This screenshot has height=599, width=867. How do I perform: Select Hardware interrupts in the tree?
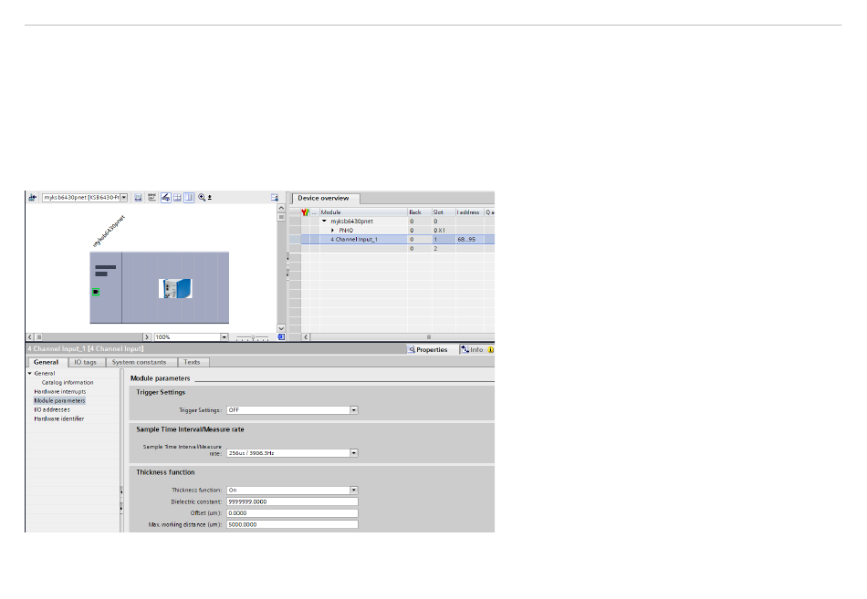click(x=59, y=392)
